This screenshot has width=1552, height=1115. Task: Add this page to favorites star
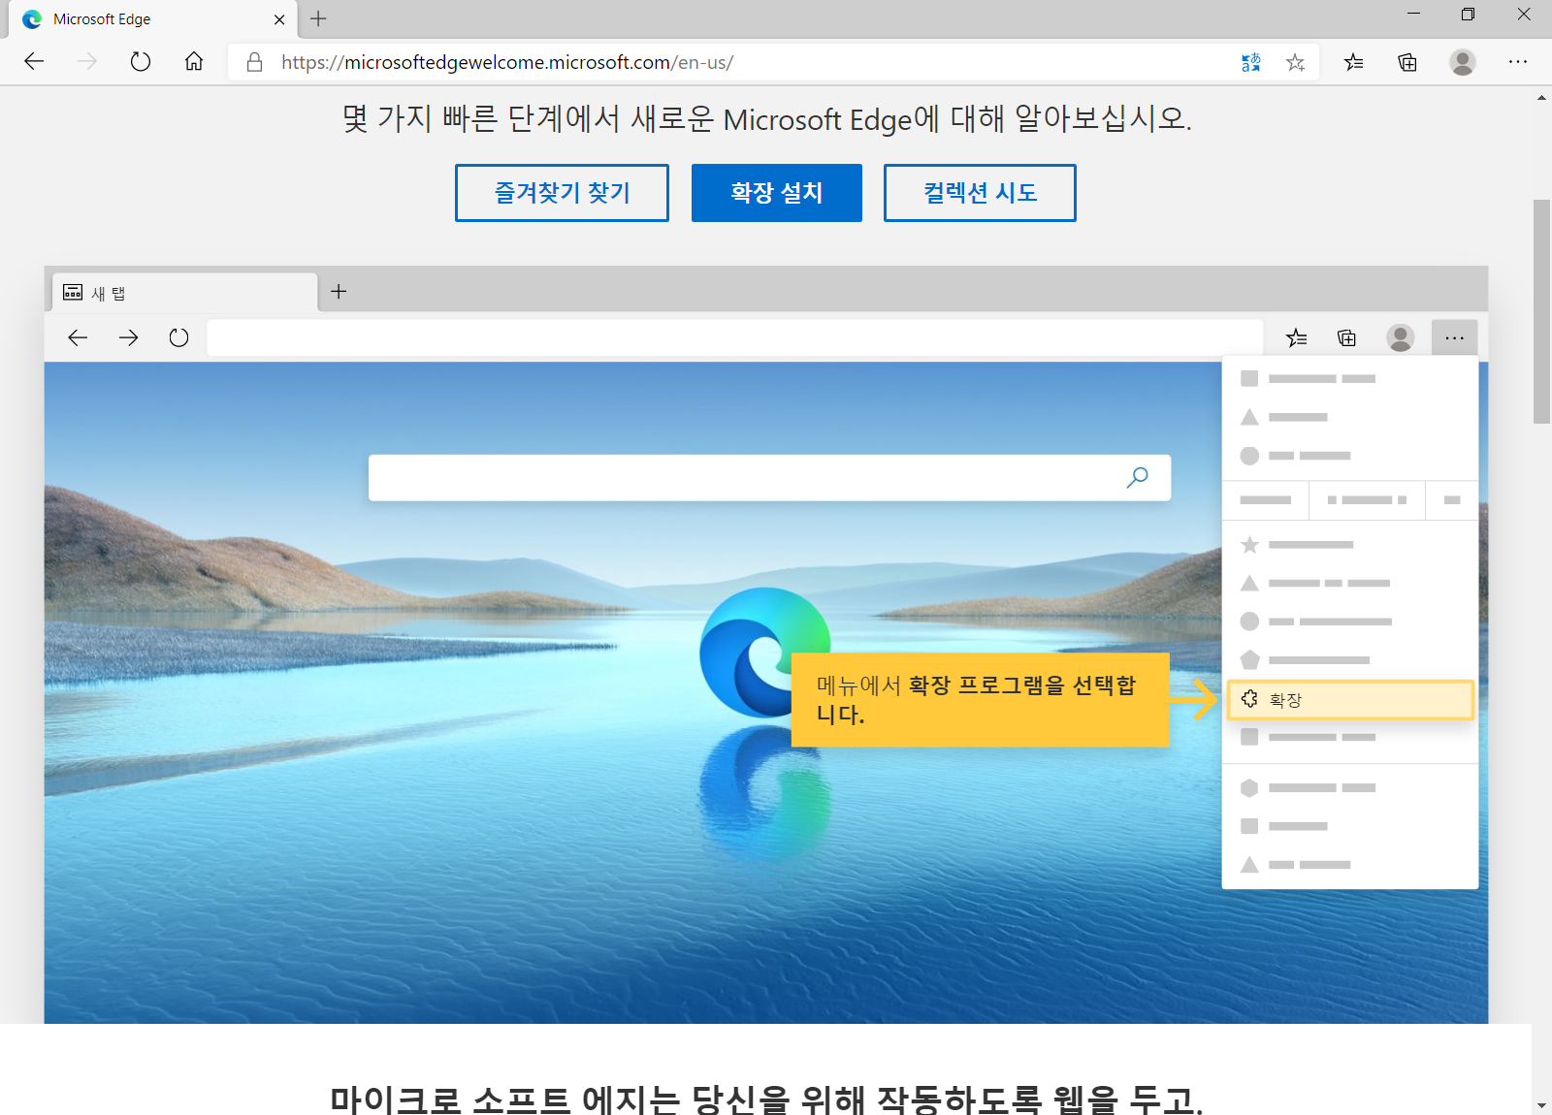click(x=1295, y=62)
